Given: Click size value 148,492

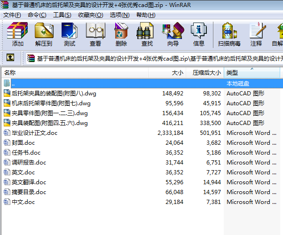Looking at the screenshot, I should [173, 94].
